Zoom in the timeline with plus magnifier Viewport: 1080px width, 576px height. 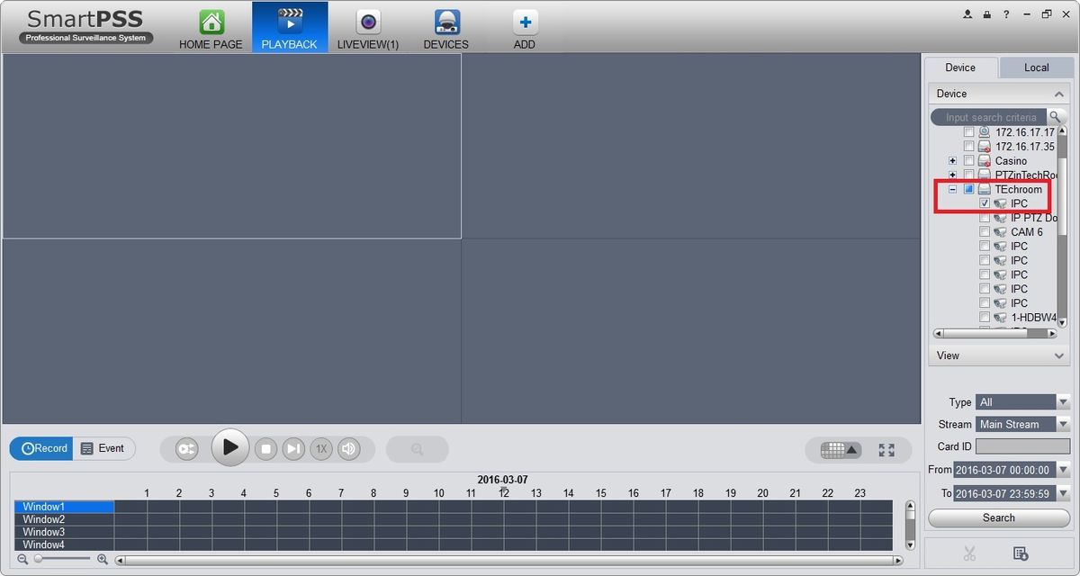pos(103,559)
